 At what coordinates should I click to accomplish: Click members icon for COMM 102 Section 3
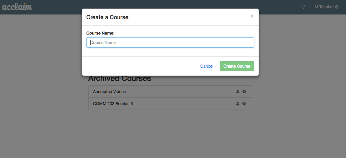pos(238,103)
